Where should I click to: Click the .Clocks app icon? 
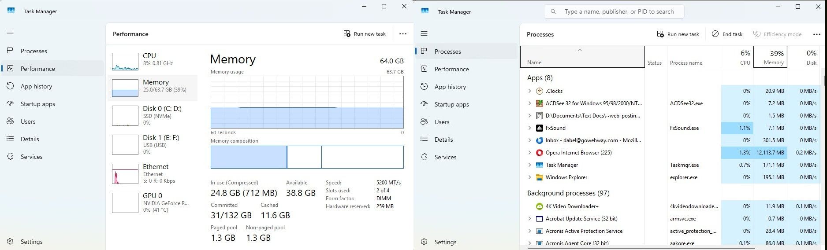(539, 91)
